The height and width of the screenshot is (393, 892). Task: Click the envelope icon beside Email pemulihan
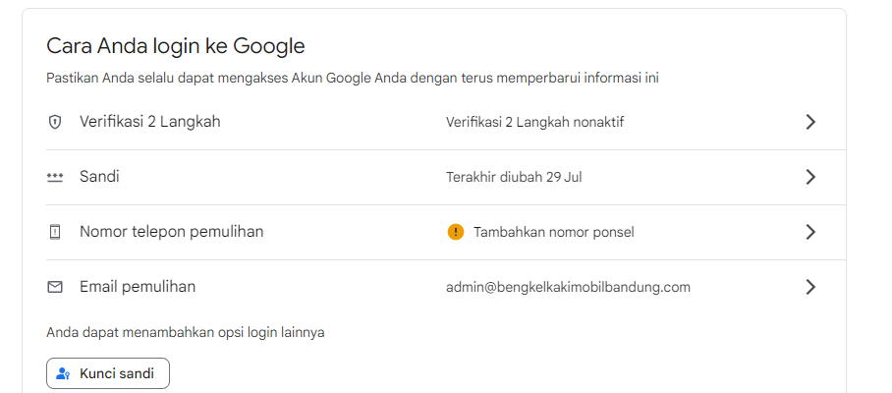click(x=55, y=287)
